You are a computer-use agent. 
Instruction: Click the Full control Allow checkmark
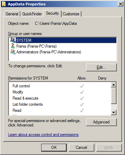point(82,86)
